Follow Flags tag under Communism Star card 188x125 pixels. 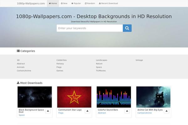61,113
